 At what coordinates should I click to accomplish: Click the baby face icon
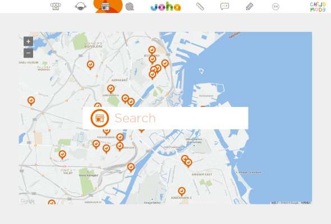(81, 6)
